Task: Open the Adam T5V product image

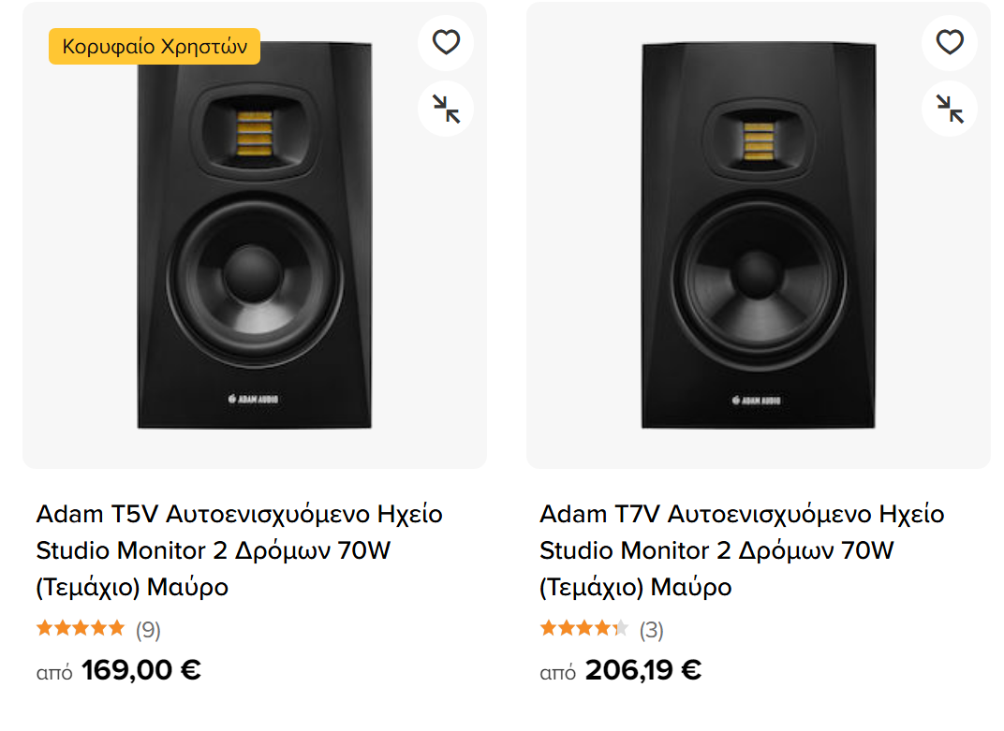Action: point(254,235)
